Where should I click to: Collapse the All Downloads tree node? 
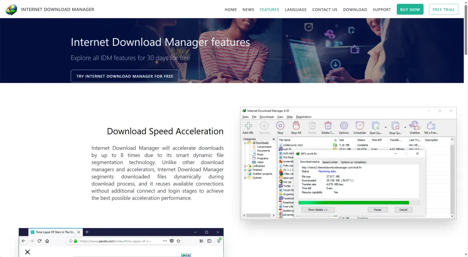tap(245, 143)
